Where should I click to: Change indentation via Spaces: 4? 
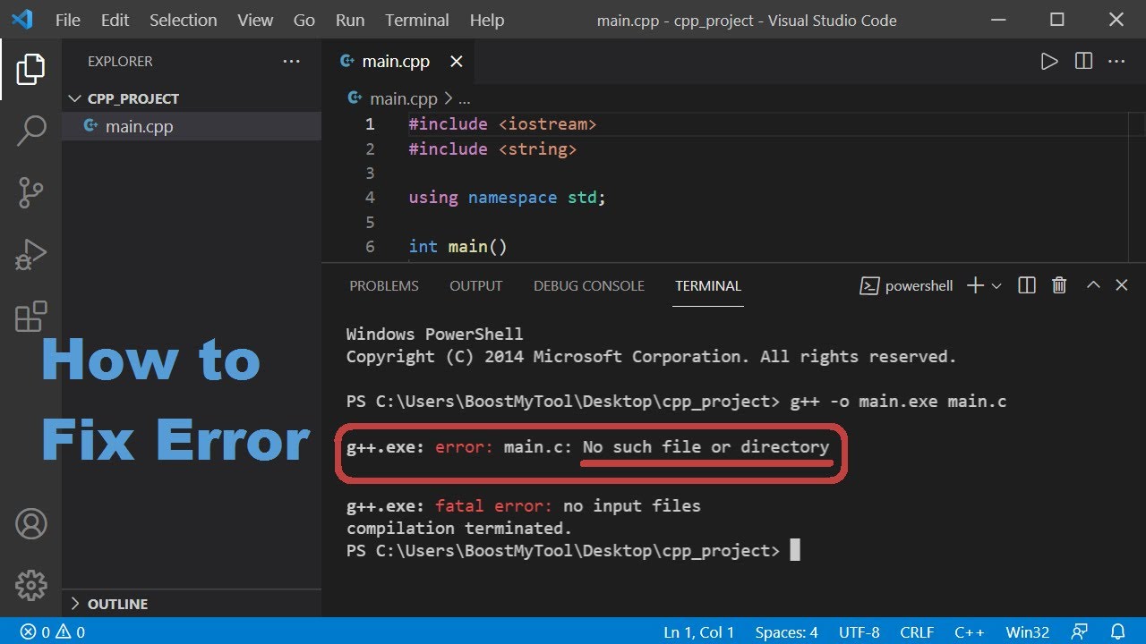tap(786, 632)
